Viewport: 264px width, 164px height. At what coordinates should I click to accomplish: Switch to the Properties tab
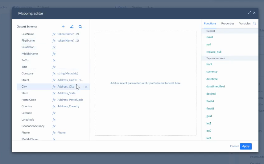point(228,23)
